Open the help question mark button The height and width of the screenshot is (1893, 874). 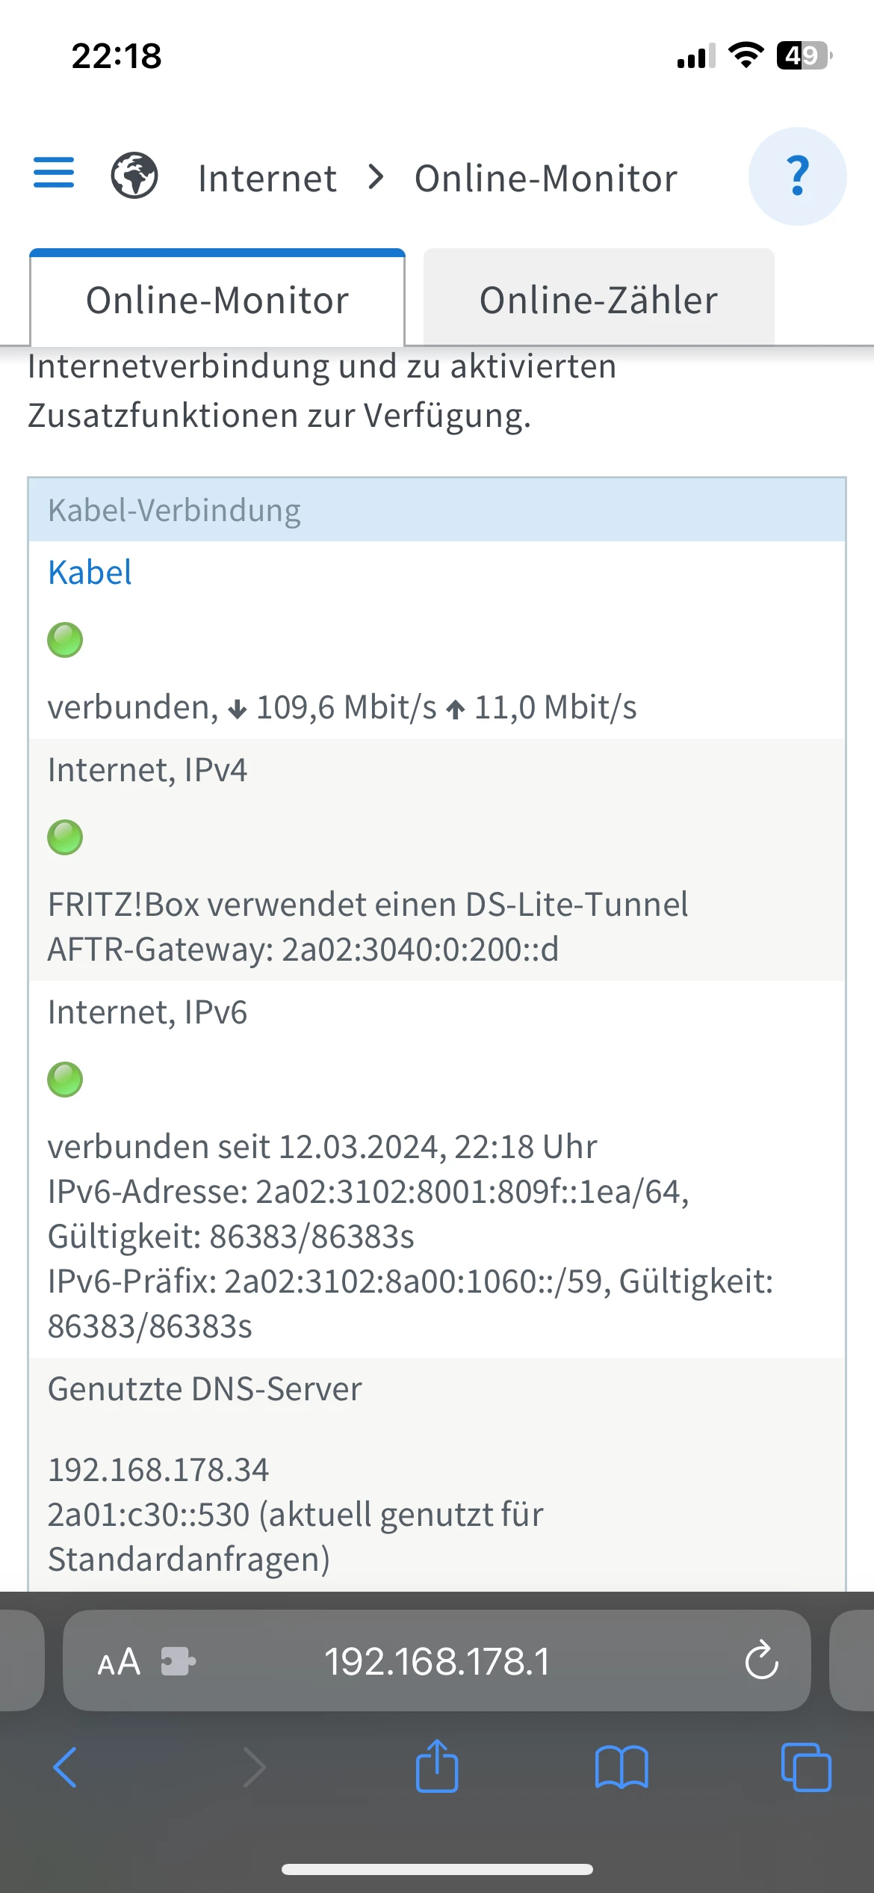(797, 176)
